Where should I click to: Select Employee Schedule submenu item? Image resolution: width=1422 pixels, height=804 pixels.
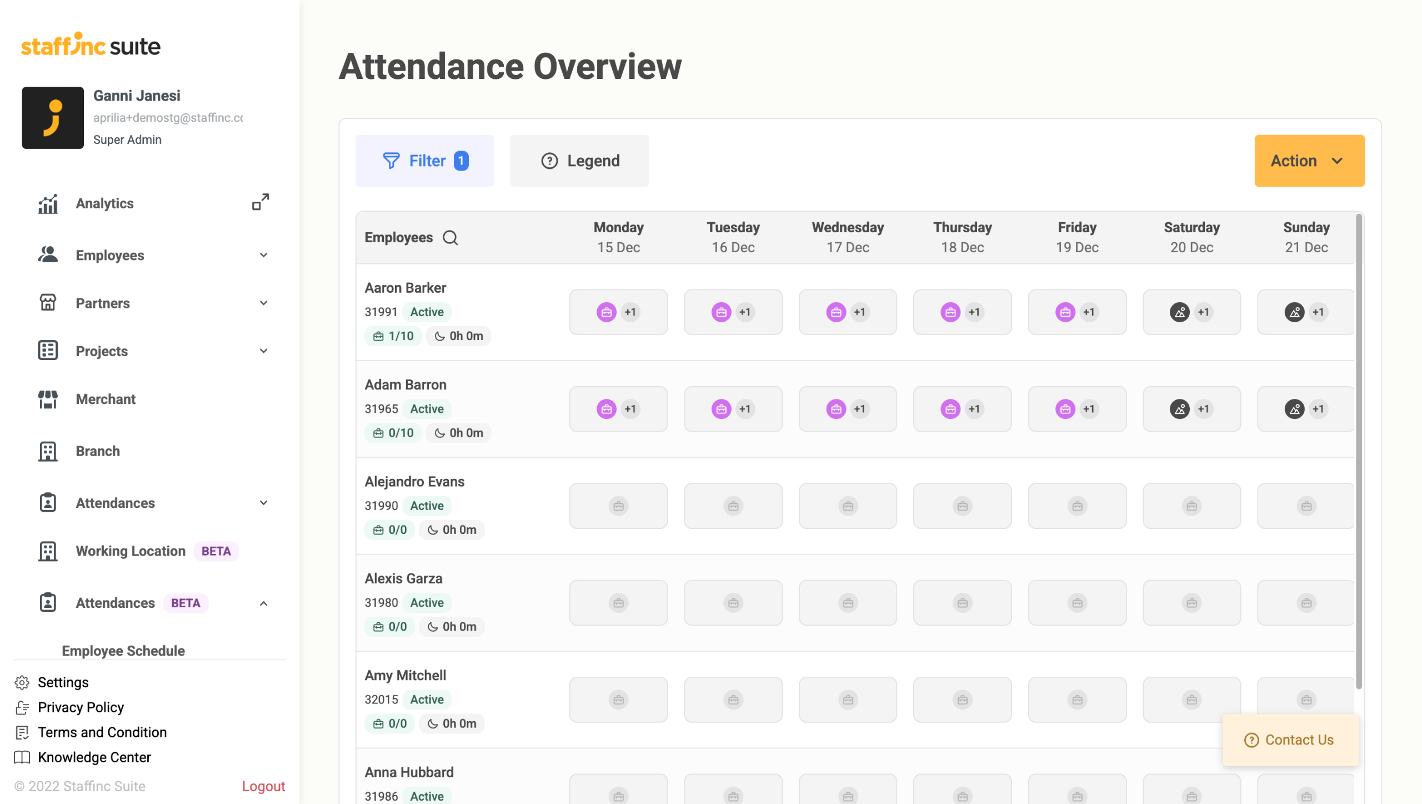(123, 651)
